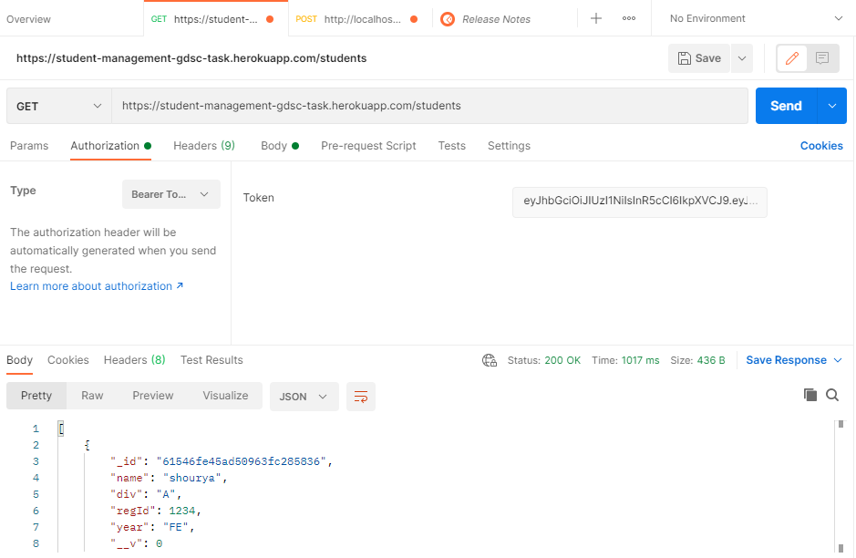This screenshot has width=856, height=558.
Task: Open the HTTP method GET dropdown
Action: [59, 106]
